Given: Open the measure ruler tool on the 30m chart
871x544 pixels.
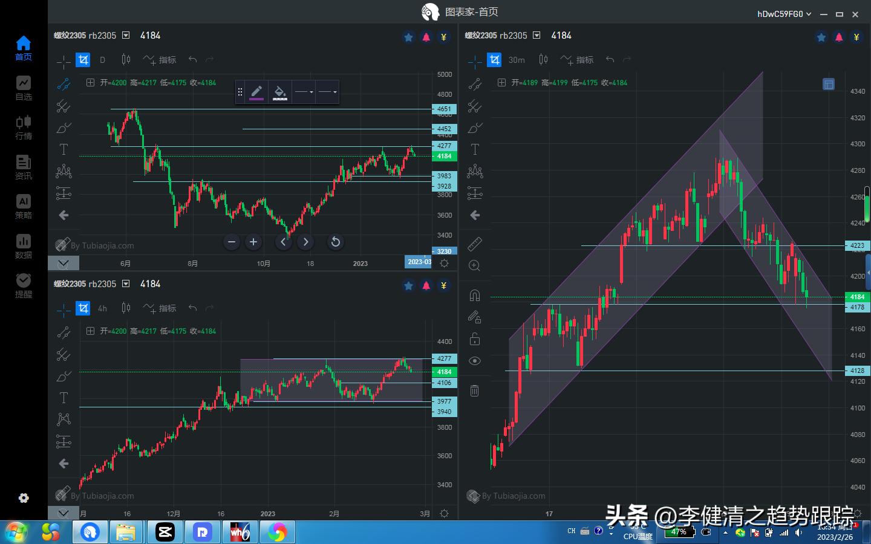Looking at the screenshot, I should (475, 244).
